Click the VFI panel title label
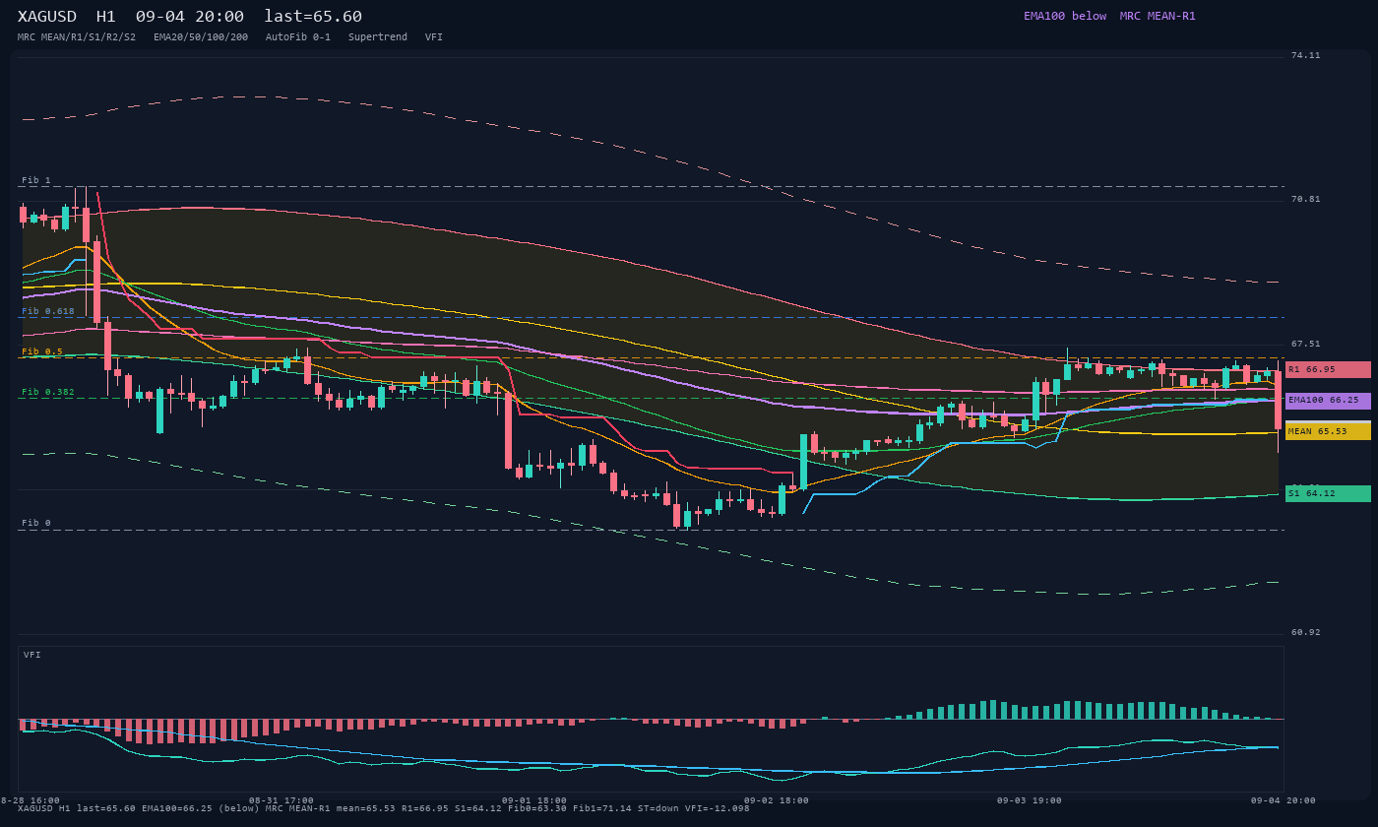The width and height of the screenshot is (1378, 827). click(32, 655)
